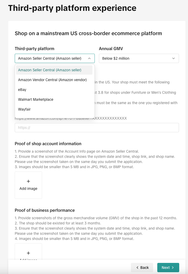Select Amazon Seller Central (Amazon seller) option
188x274 pixels.
[50, 70]
